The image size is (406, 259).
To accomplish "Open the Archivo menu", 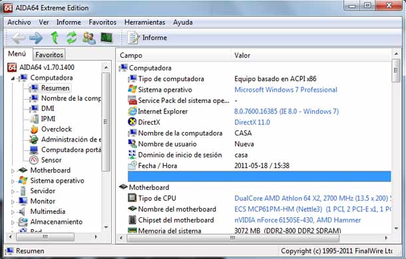I will (x=19, y=22).
